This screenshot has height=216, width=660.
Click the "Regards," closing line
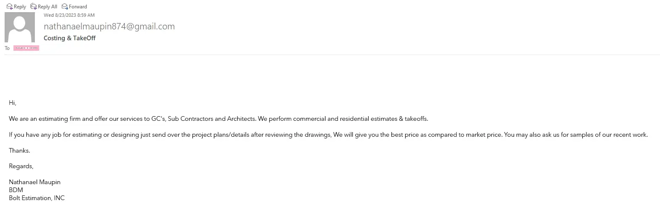(21, 166)
